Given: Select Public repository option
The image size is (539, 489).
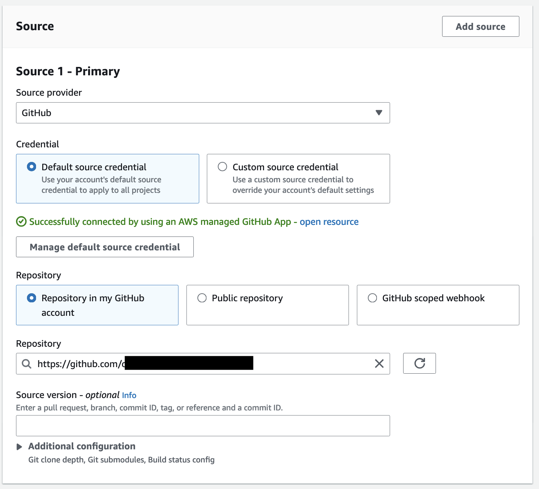Looking at the screenshot, I should [202, 298].
